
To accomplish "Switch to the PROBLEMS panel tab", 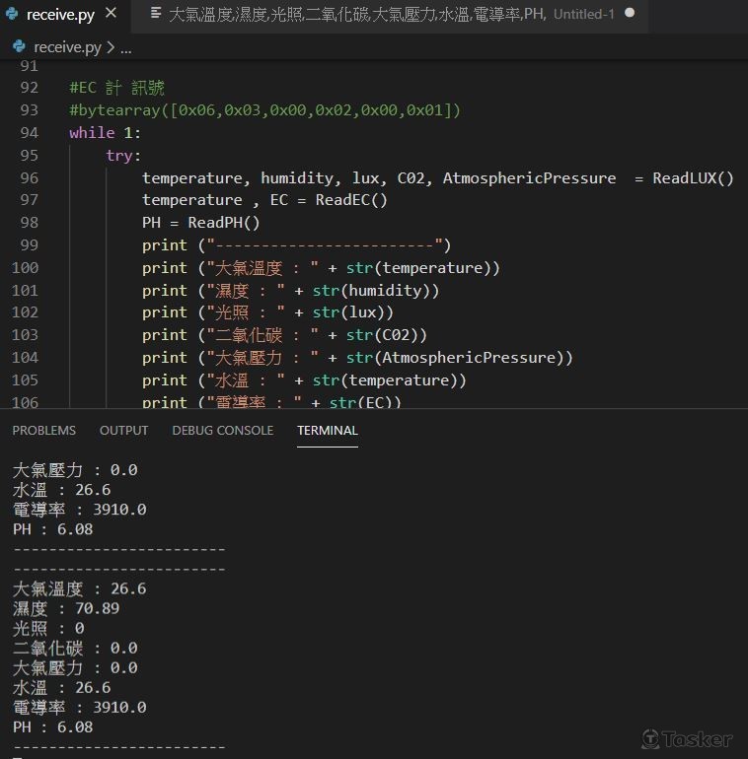I will pyautogui.click(x=43, y=431).
